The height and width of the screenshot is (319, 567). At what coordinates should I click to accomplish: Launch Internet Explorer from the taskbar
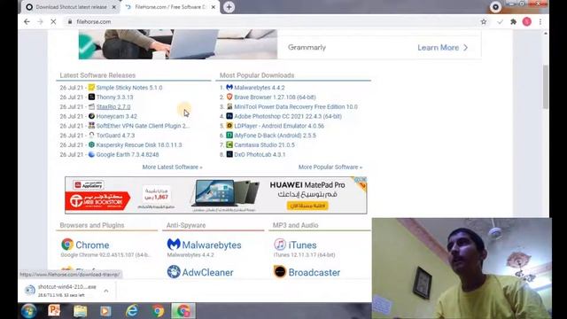tap(132, 311)
